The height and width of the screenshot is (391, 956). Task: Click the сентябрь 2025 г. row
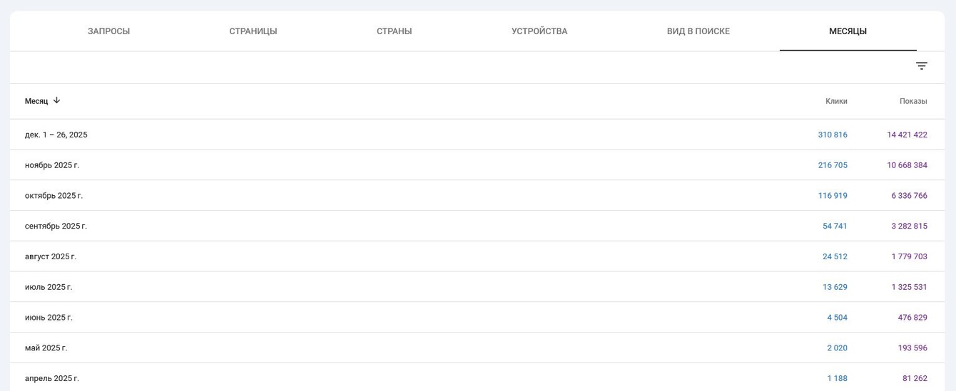(x=56, y=226)
